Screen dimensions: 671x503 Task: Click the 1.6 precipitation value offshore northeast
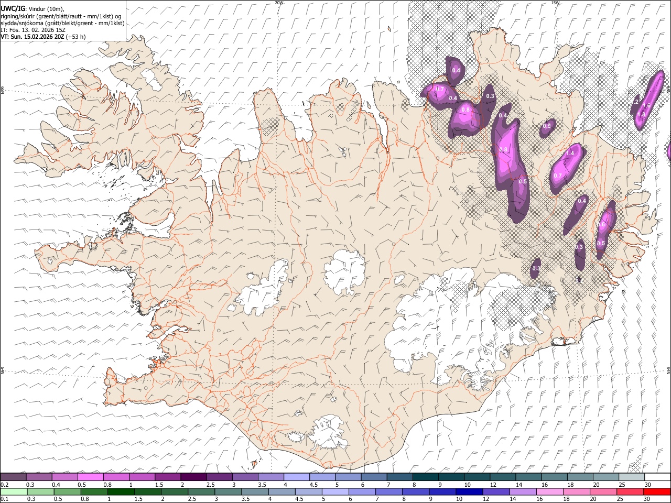click(646, 106)
